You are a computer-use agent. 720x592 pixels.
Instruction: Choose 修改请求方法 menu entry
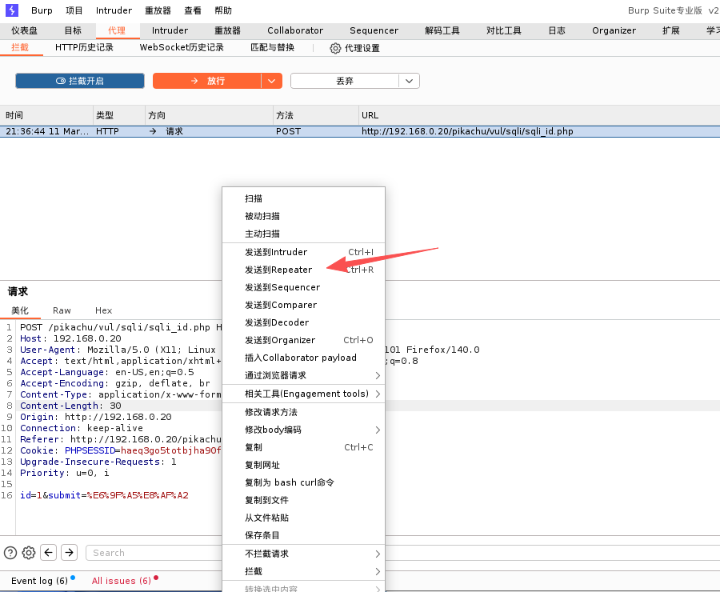(x=303, y=412)
